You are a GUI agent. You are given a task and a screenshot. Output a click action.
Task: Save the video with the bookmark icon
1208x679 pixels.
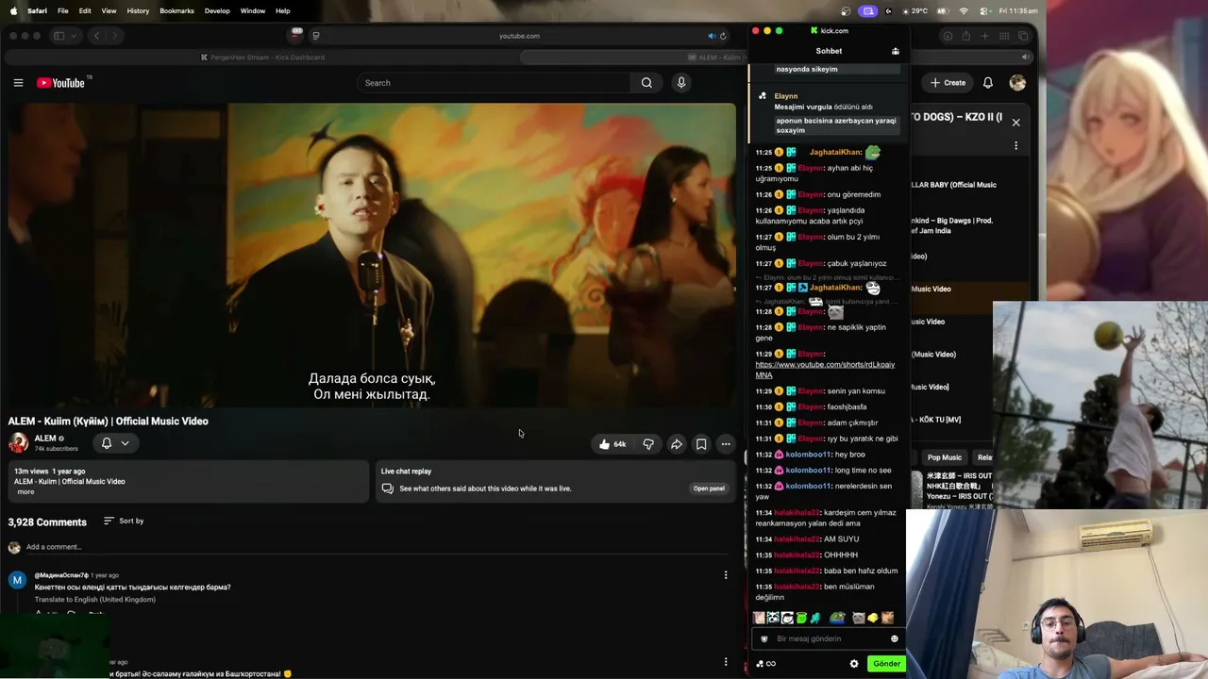pos(701,444)
